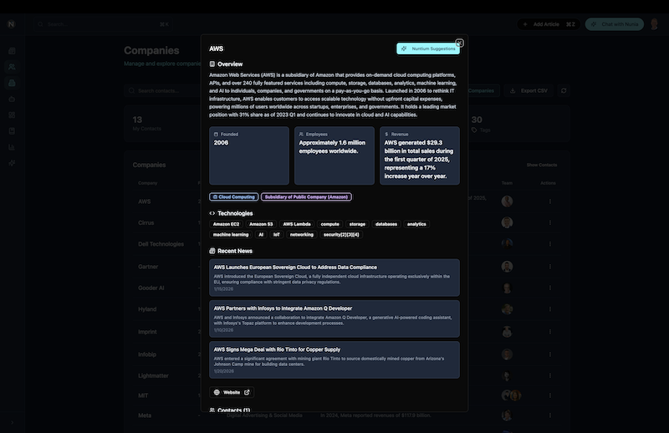Open the AWS Website link

pyautogui.click(x=232, y=393)
